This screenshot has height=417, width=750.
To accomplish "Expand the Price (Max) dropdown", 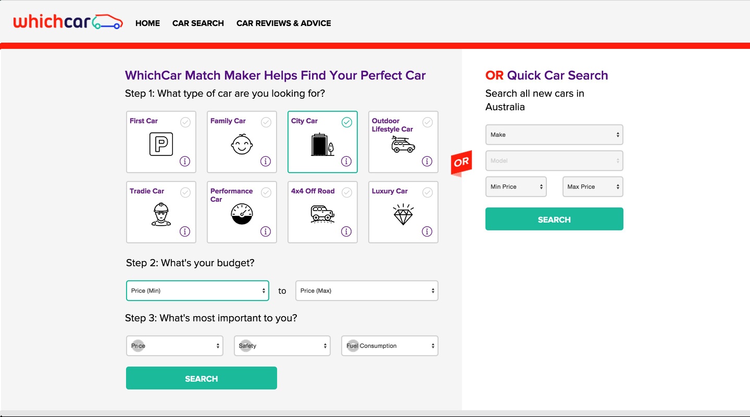I will coord(367,291).
